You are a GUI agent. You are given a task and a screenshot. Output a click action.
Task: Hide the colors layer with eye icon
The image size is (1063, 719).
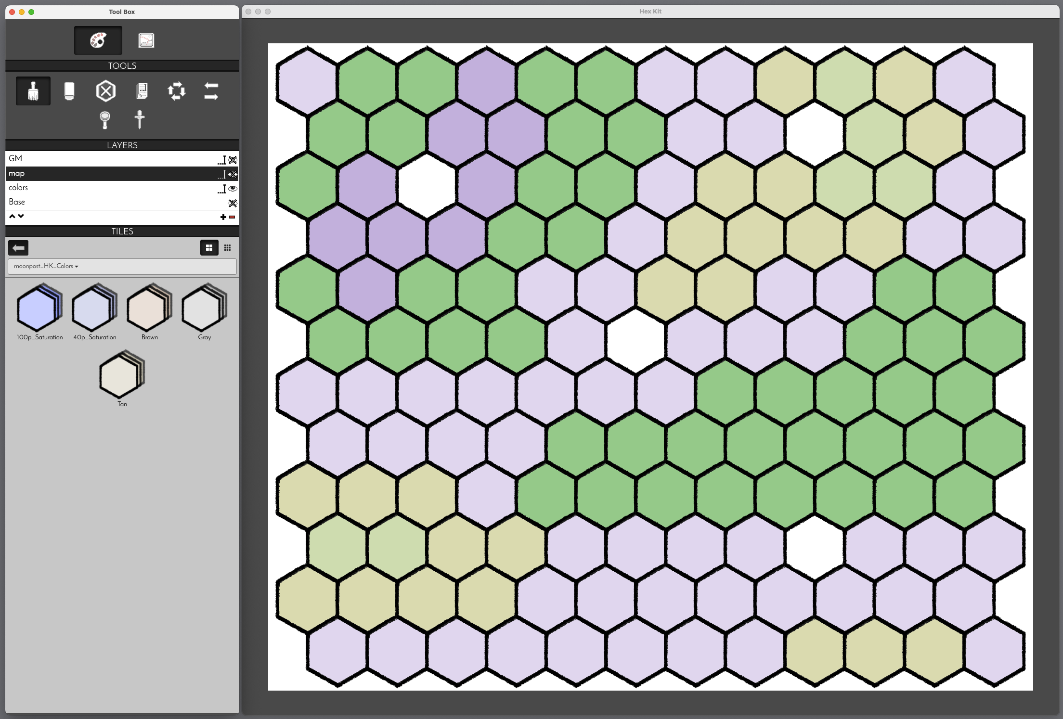(233, 188)
